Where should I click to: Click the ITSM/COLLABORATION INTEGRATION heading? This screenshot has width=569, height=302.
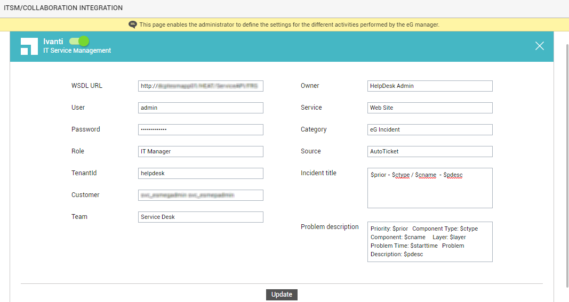[63, 8]
